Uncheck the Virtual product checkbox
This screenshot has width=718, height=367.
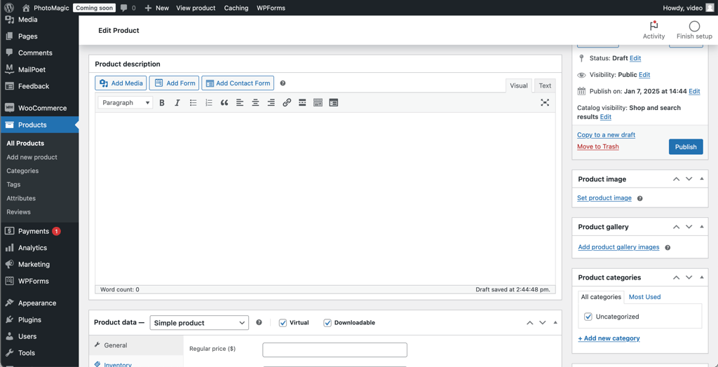tap(283, 323)
